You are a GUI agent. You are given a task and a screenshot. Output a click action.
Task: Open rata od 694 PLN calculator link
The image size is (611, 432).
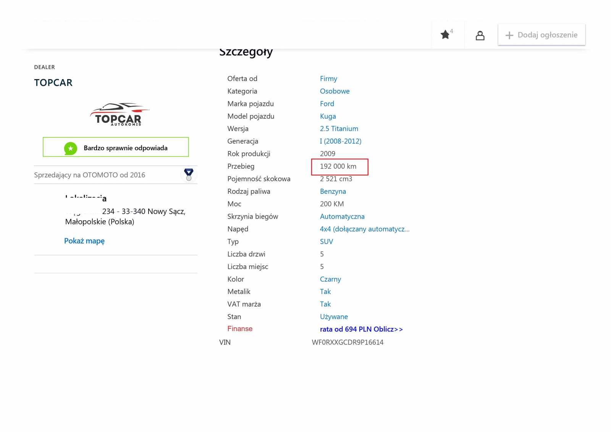pos(361,329)
